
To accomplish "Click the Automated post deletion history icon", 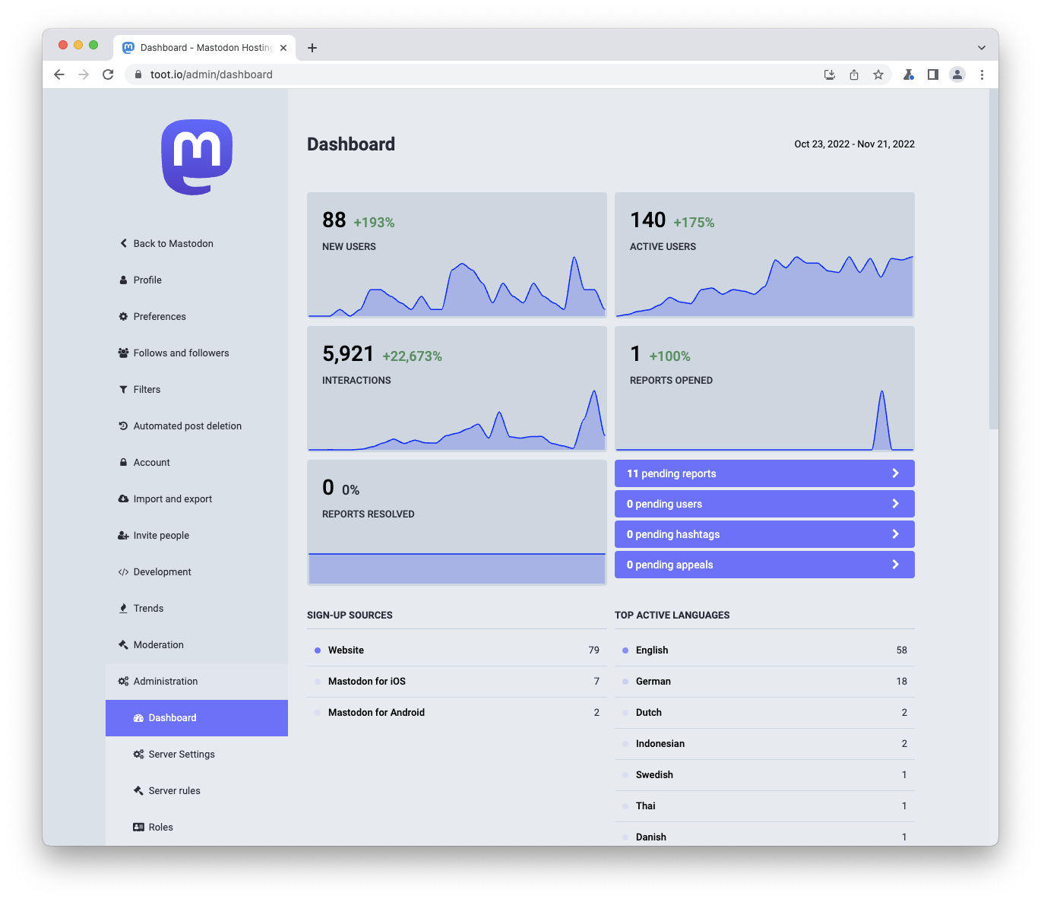I will (x=123, y=426).
